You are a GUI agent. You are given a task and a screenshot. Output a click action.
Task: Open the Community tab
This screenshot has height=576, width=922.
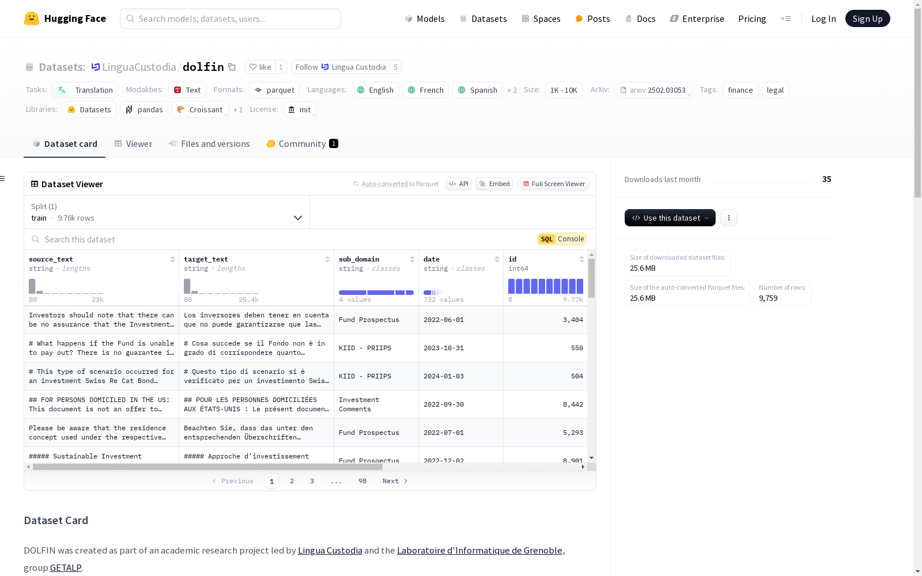tap(302, 144)
